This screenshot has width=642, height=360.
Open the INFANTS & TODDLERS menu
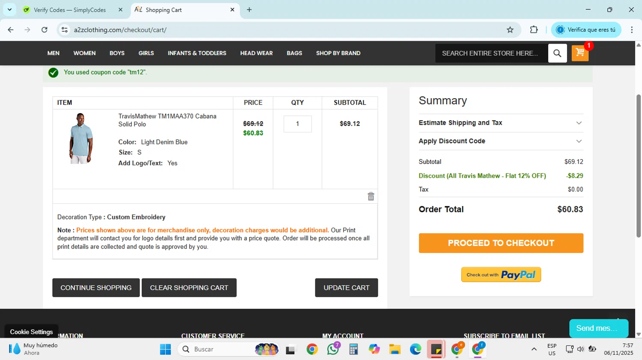[x=197, y=53]
